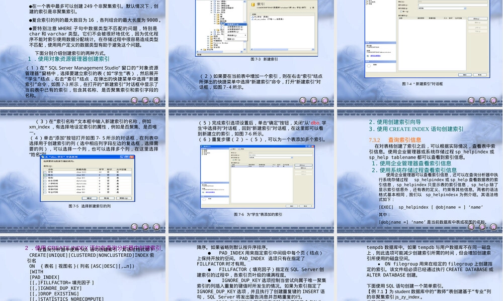Click 确定 button in 图 7-5 dialog
503x301 pixels.
pyautogui.click(x=90, y=198)
